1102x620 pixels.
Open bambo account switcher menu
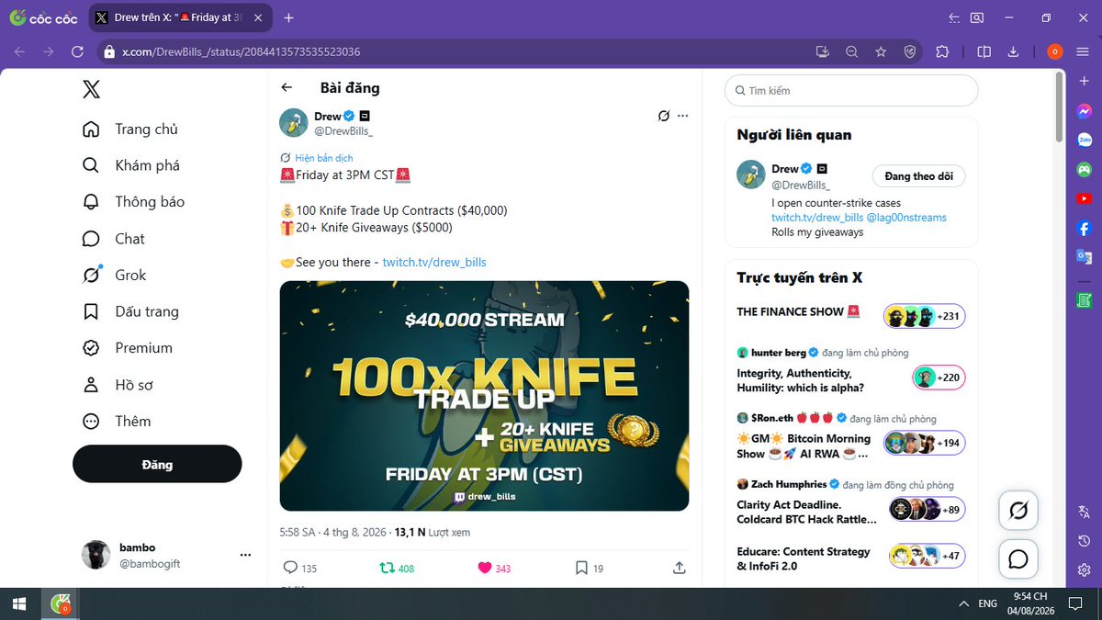pyautogui.click(x=165, y=555)
